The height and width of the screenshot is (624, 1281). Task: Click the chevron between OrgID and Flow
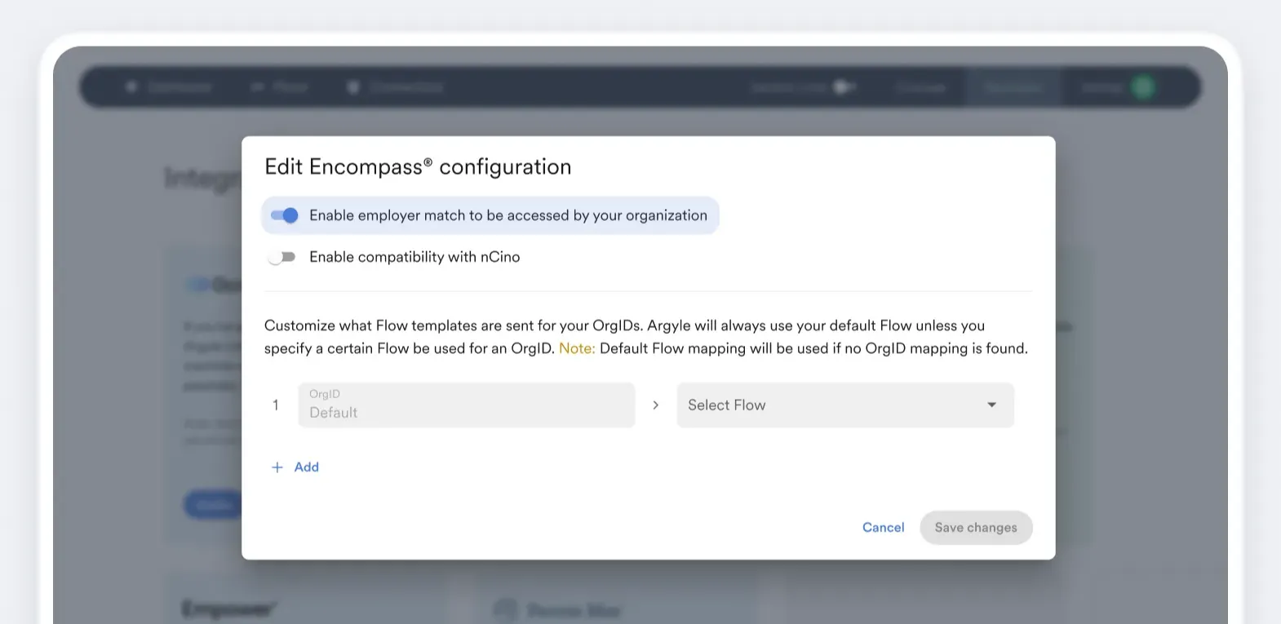click(655, 405)
